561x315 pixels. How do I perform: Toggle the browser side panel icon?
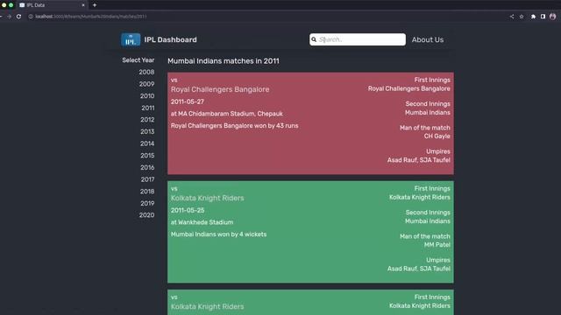pos(543,17)
